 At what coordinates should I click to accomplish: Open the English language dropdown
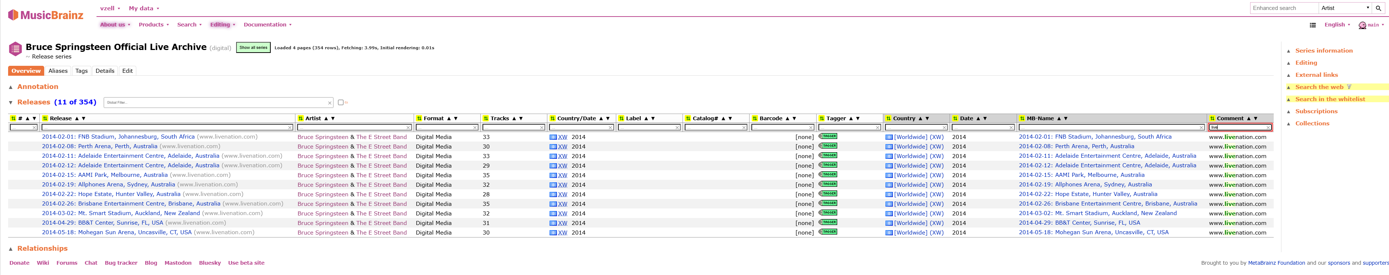[1337, 25]
